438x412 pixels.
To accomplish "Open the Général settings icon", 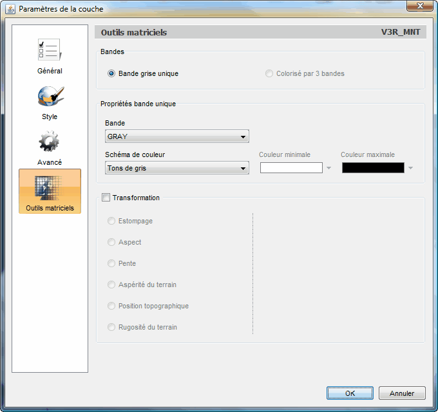I will click(x=50, y=51).
